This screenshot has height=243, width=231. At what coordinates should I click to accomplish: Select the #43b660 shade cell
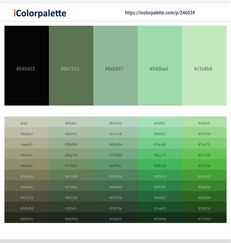[x=160, y=165]
